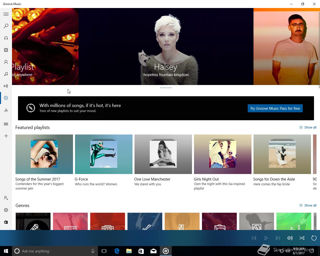Open the headphones icon in sidebar
320x256 pixels.
coord(6,38)
